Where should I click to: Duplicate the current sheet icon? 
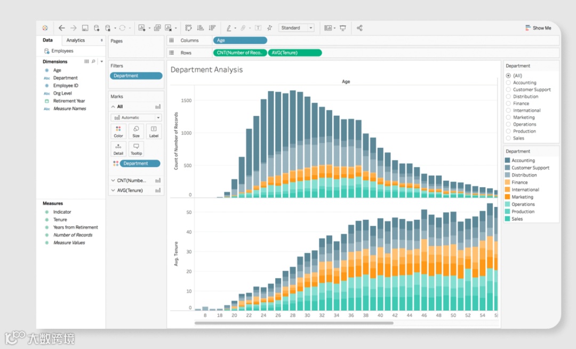click(157, 28)
